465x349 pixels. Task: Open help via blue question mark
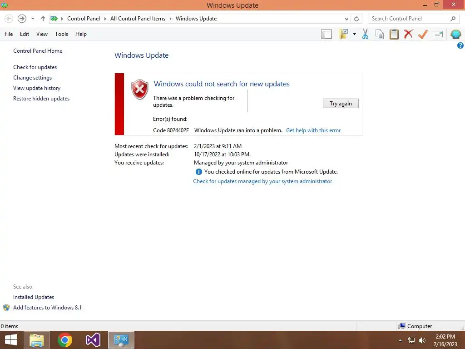460,45
